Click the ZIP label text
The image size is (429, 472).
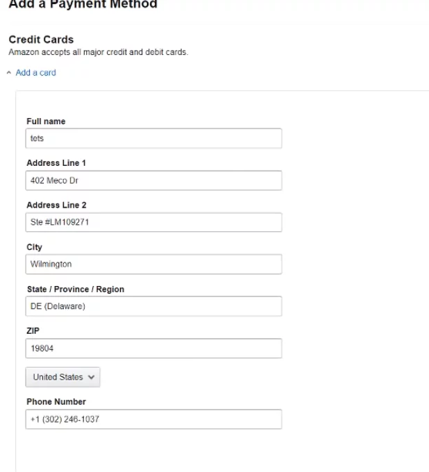(33, 331)
